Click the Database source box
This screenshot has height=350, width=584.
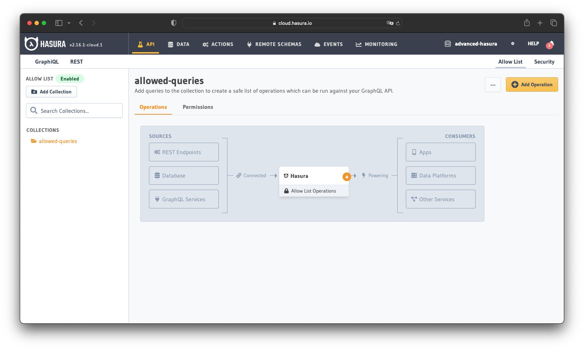coord(184,175)
